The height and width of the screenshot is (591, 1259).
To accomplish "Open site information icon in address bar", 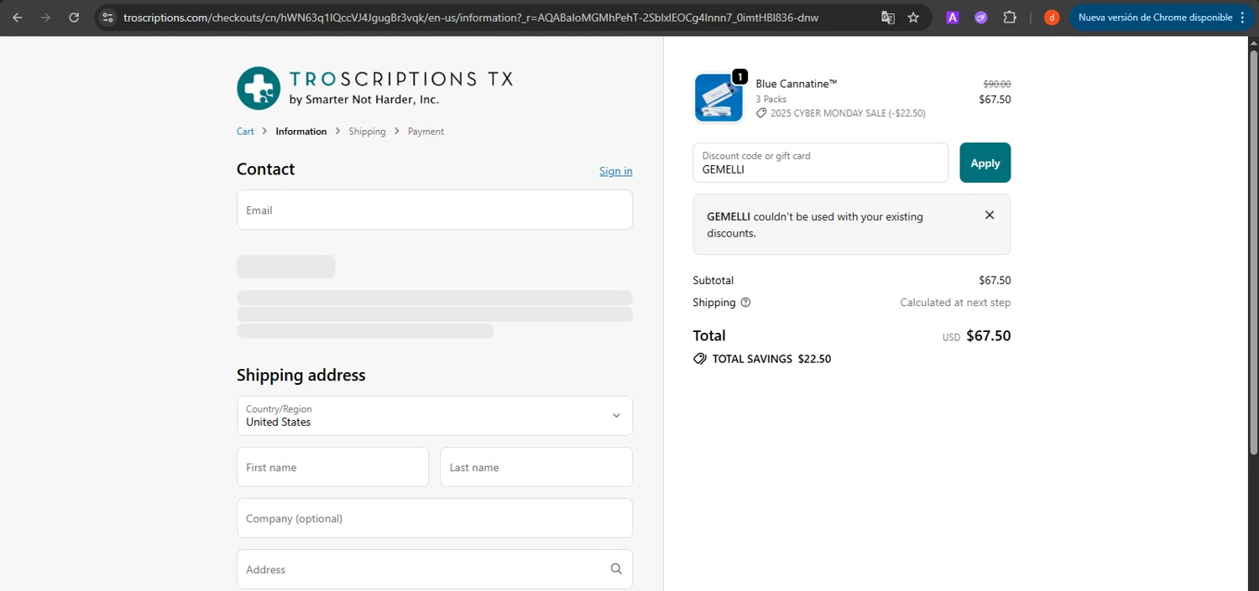I will coord(107,17).
